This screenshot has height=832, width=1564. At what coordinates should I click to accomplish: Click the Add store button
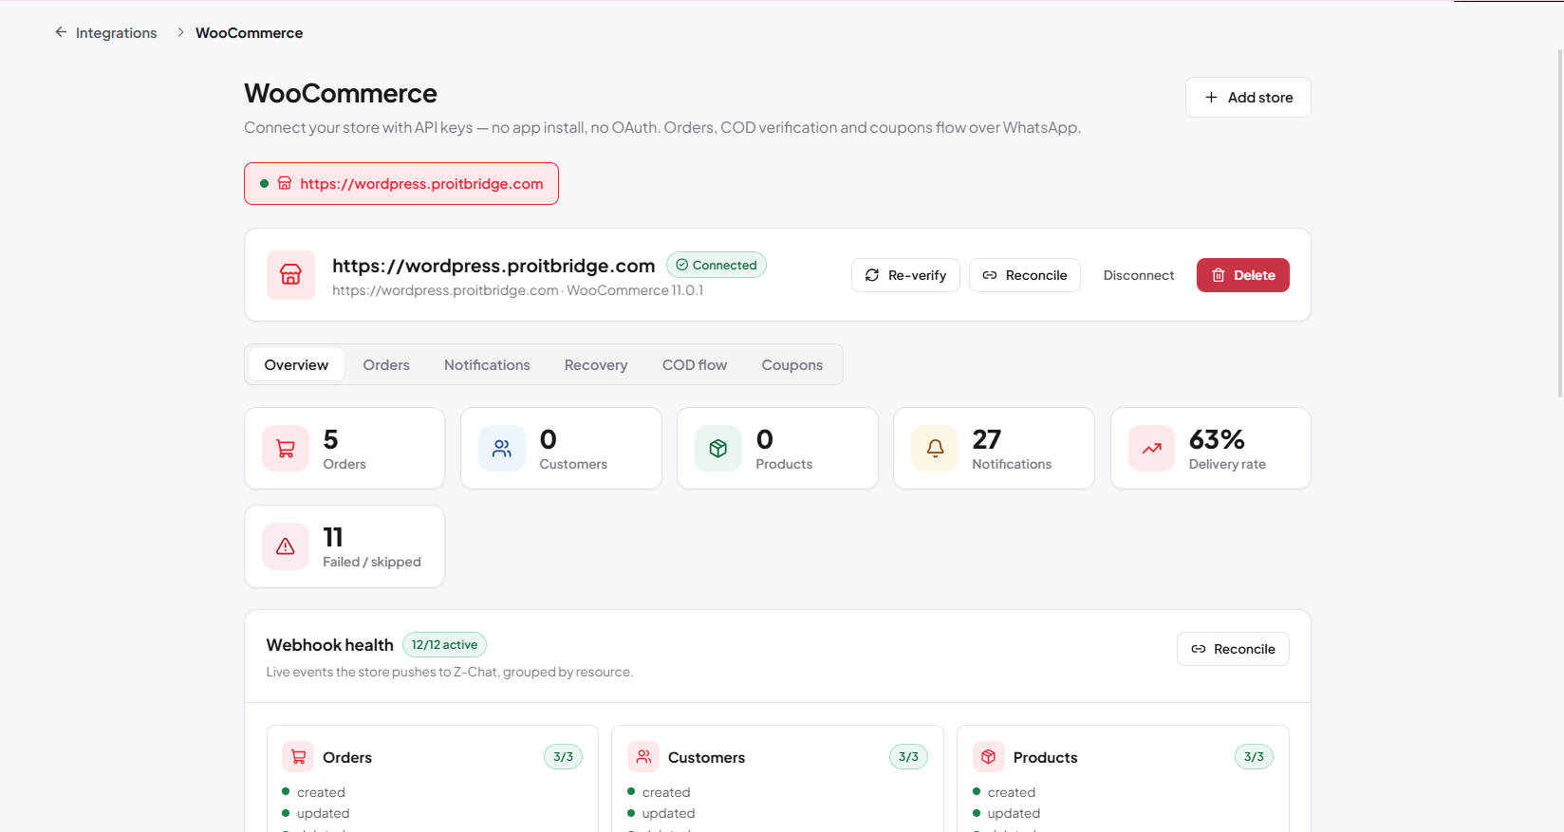(x=1248, y=98)
